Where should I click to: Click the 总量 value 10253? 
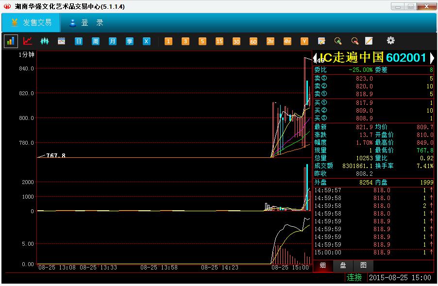[x=364, y=158]
